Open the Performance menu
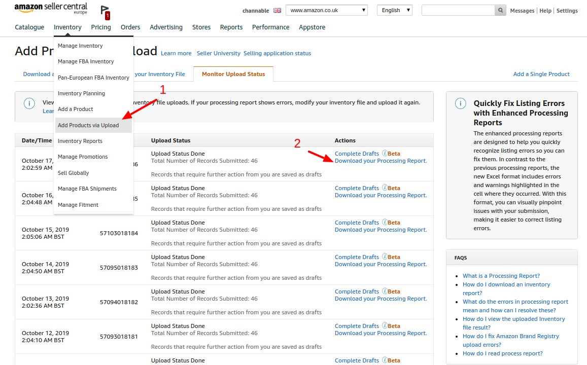 point(270,27)
